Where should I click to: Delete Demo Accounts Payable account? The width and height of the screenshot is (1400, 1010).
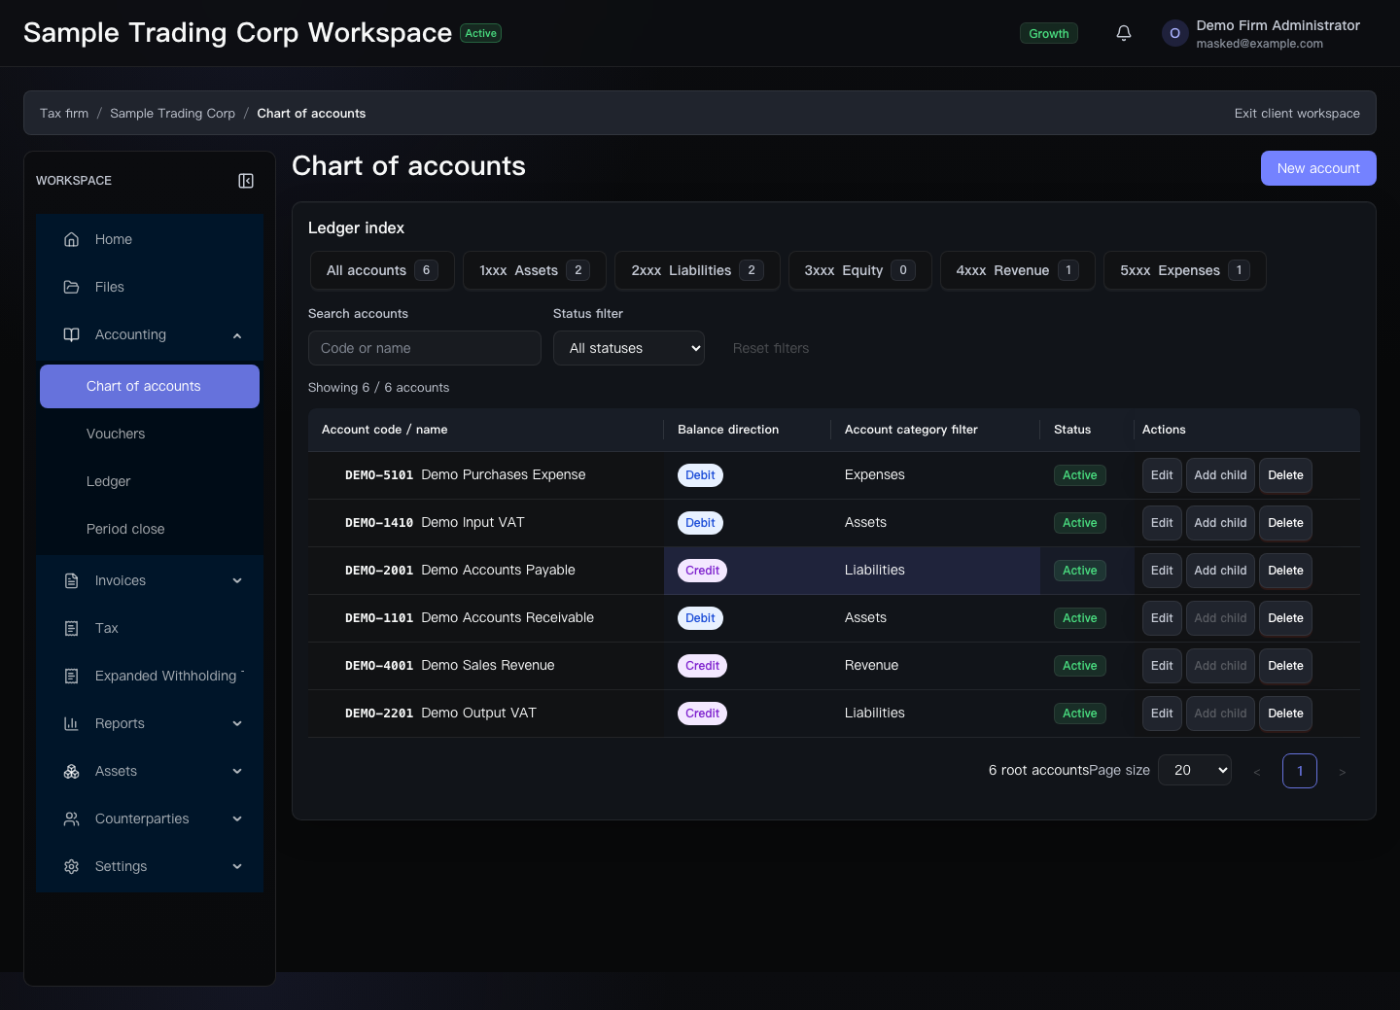1285,571
